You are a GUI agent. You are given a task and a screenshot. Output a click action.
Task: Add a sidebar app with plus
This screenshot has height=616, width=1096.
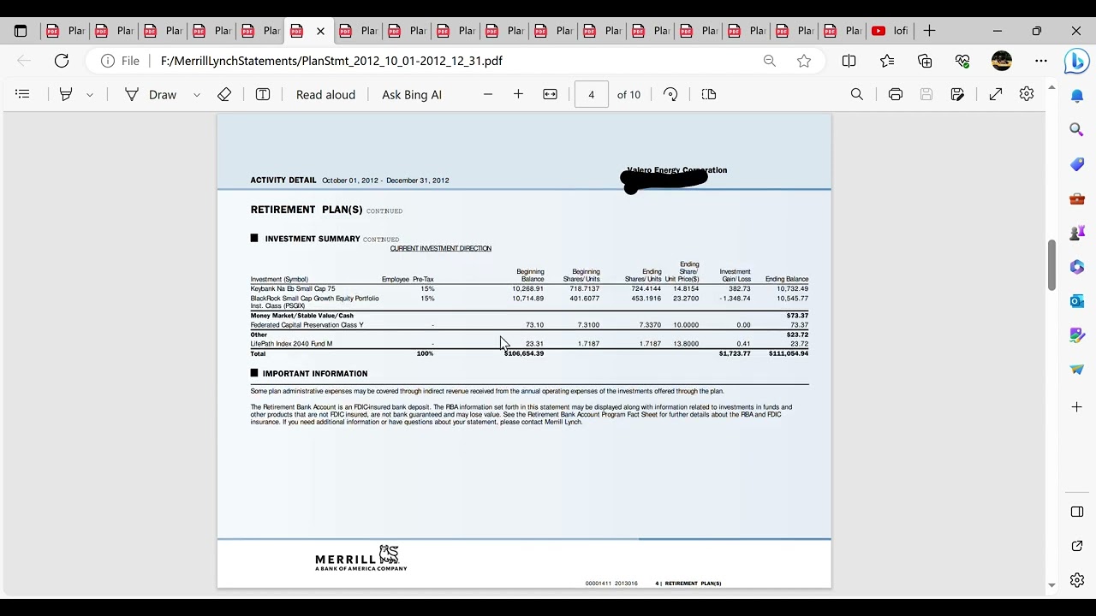click(1077, 407)
